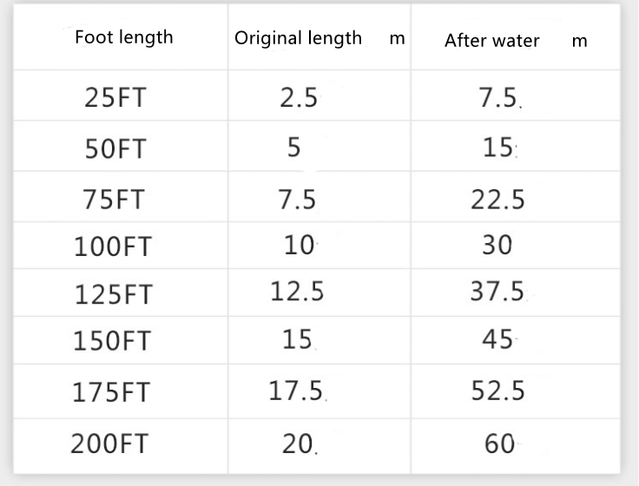Click the 22.5 after water cell

(497, 200)
